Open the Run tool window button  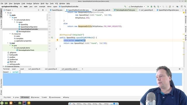(16, 97)
